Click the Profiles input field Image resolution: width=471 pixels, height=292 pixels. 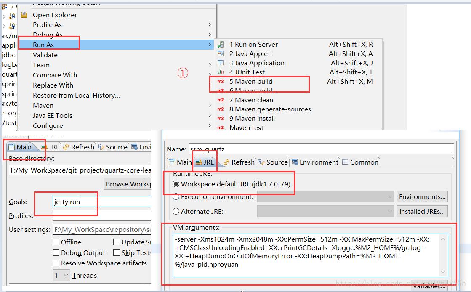(x=102, y=215)
